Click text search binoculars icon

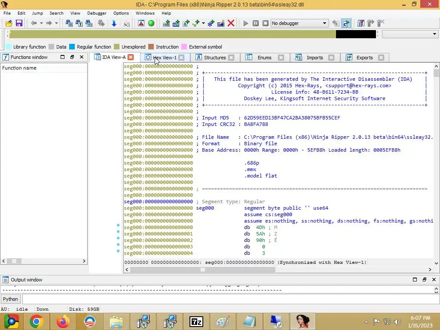[79, 23]
